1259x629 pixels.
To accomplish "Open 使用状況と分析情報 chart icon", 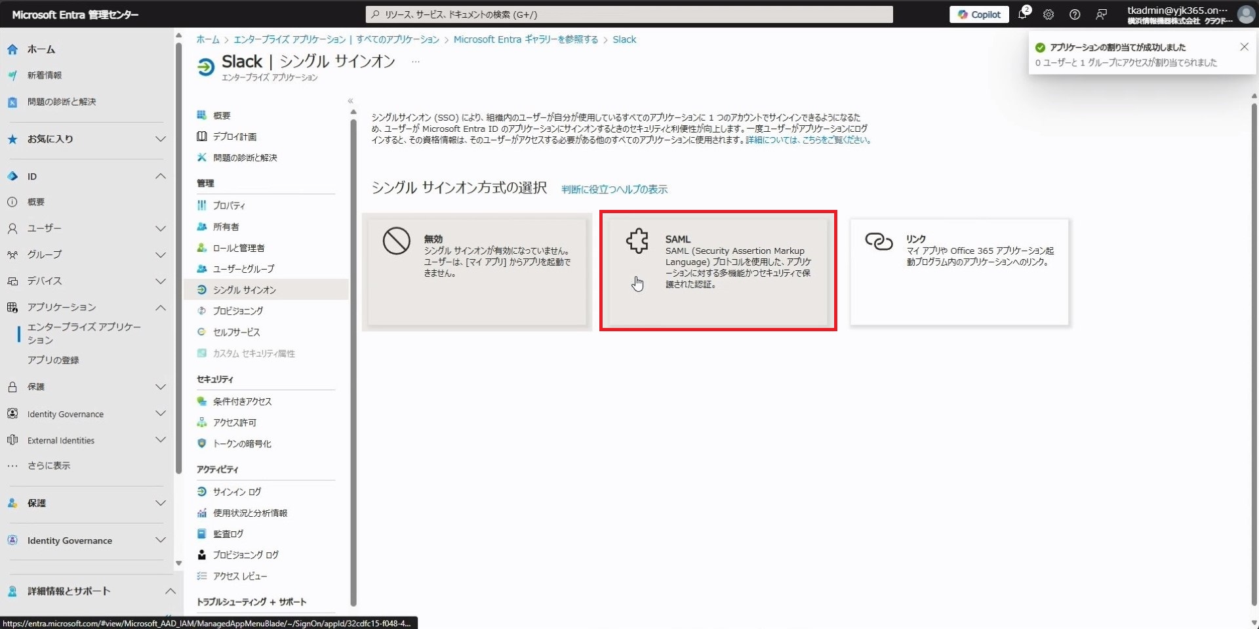I will click(x=202, y=513).
